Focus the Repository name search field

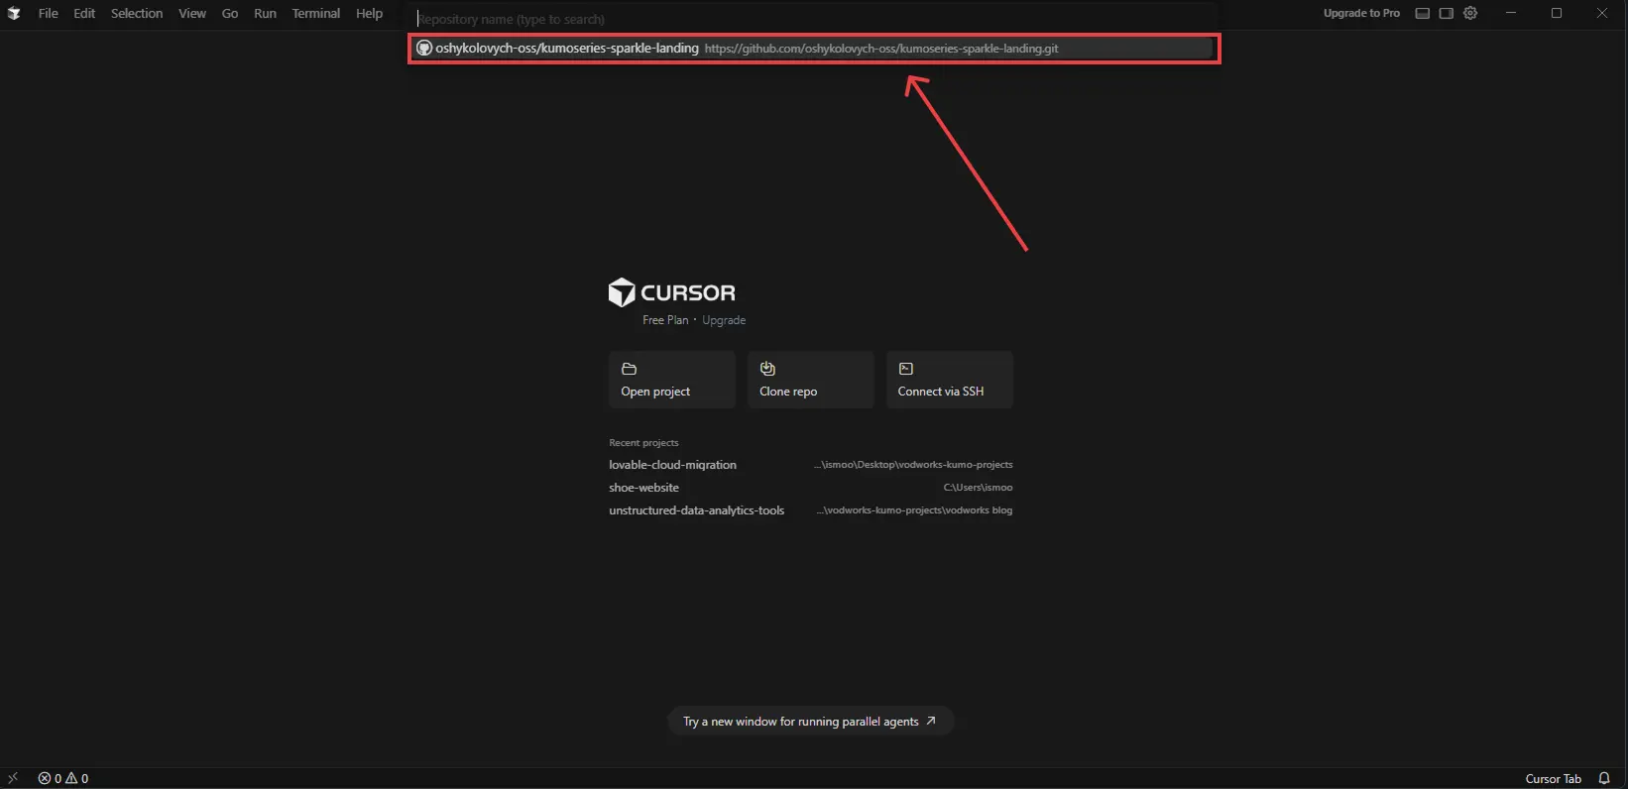813,19
